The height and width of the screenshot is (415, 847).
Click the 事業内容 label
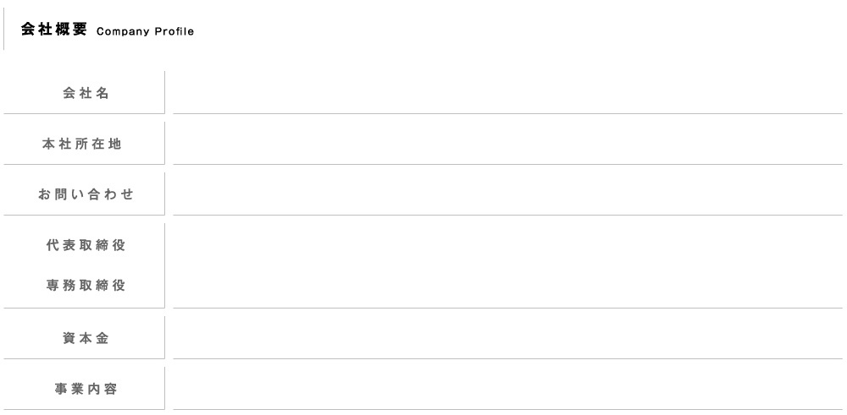point(86,390)
